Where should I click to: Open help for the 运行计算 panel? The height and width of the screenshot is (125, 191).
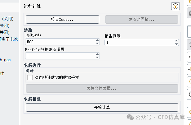coord(175,6)
